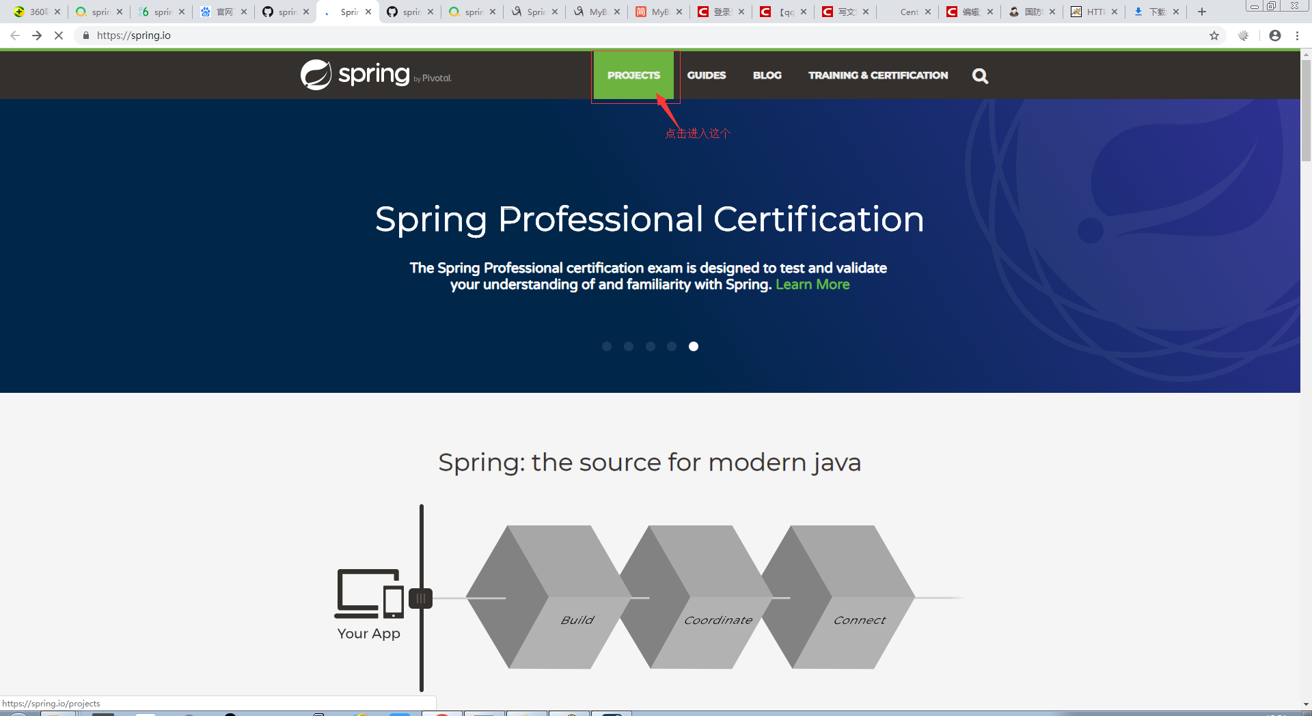Stop loading the page
Viewport: 1312px width, 716px height.
59,36
